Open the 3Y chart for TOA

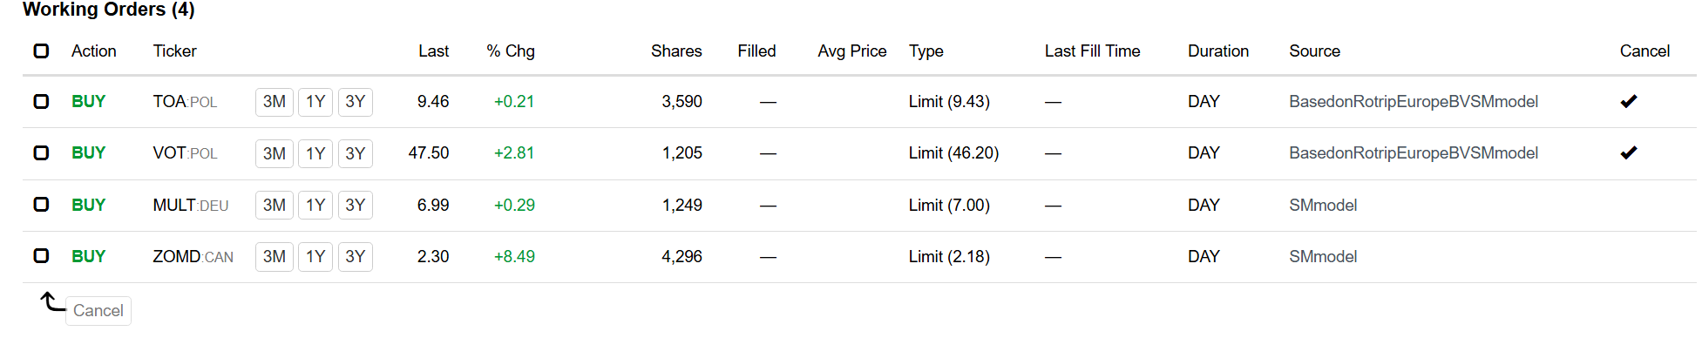[x=355, y=102]
